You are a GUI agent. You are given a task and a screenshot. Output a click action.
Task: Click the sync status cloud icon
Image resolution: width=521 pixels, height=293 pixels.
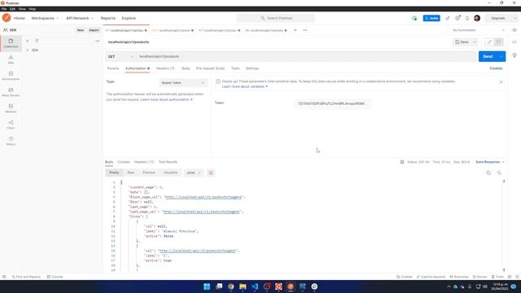414,18
